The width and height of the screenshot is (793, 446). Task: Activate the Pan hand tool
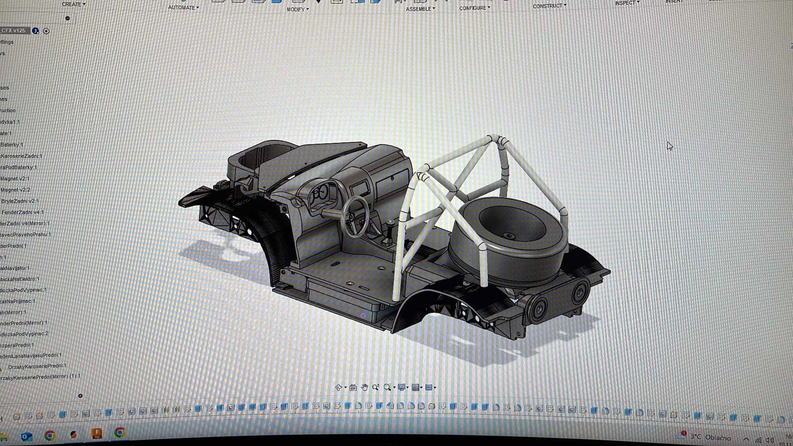click(x=364, y=387)
